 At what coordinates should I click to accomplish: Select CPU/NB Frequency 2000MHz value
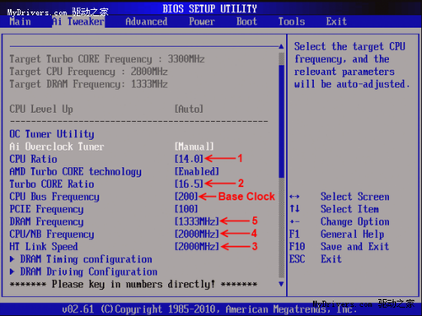click(x=197, y=233)
